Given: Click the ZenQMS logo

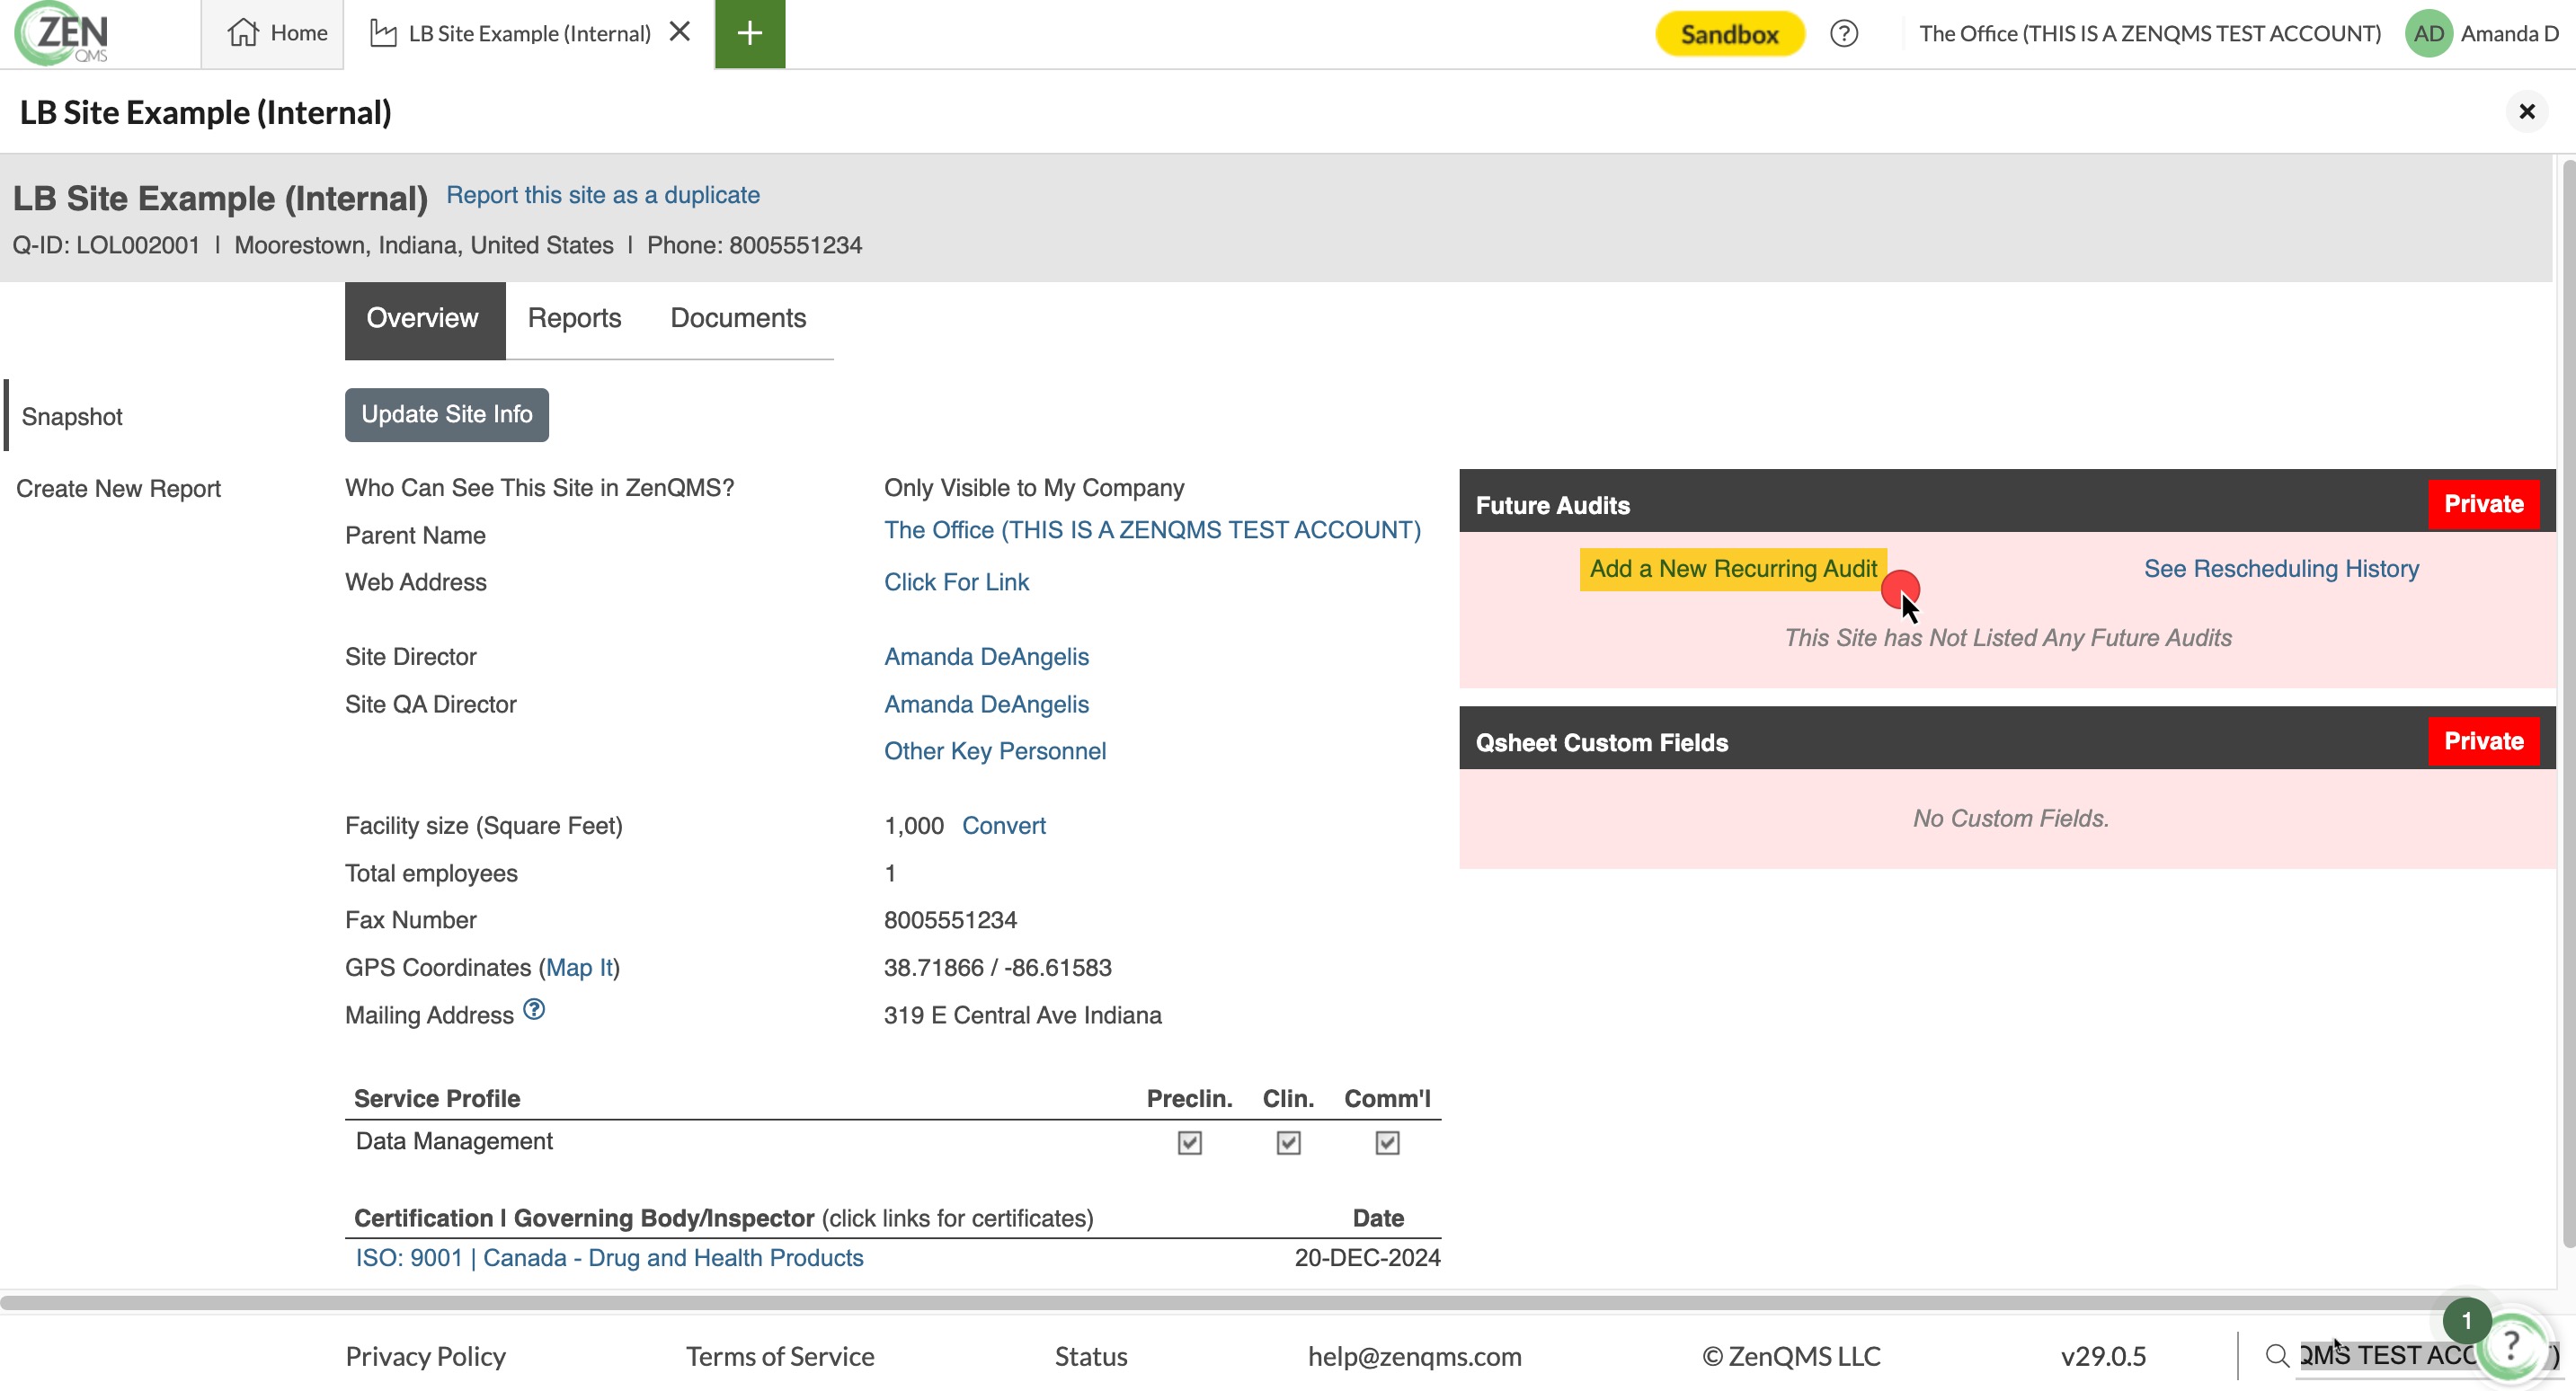Looking at the screenshot, I should [62, 34].
